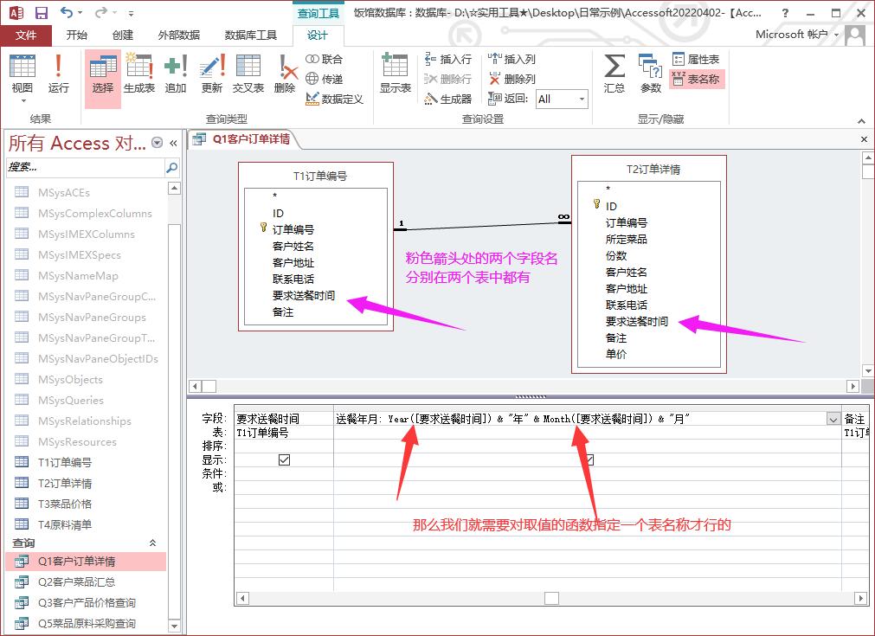Click 插入行 in query settings

tap(448, 59)
